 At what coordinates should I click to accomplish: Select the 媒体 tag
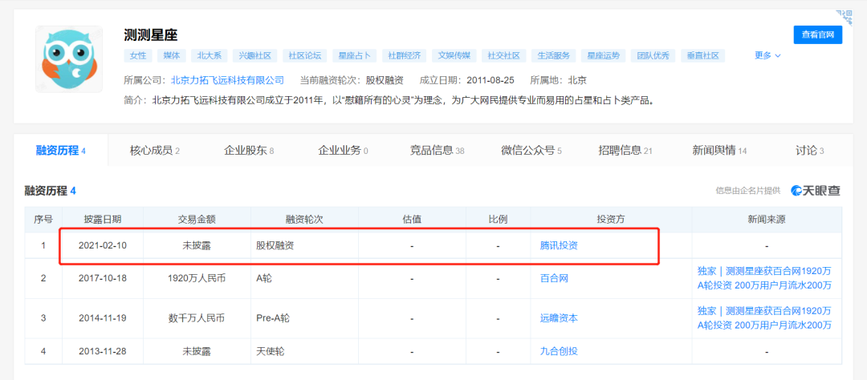(172, 56)
